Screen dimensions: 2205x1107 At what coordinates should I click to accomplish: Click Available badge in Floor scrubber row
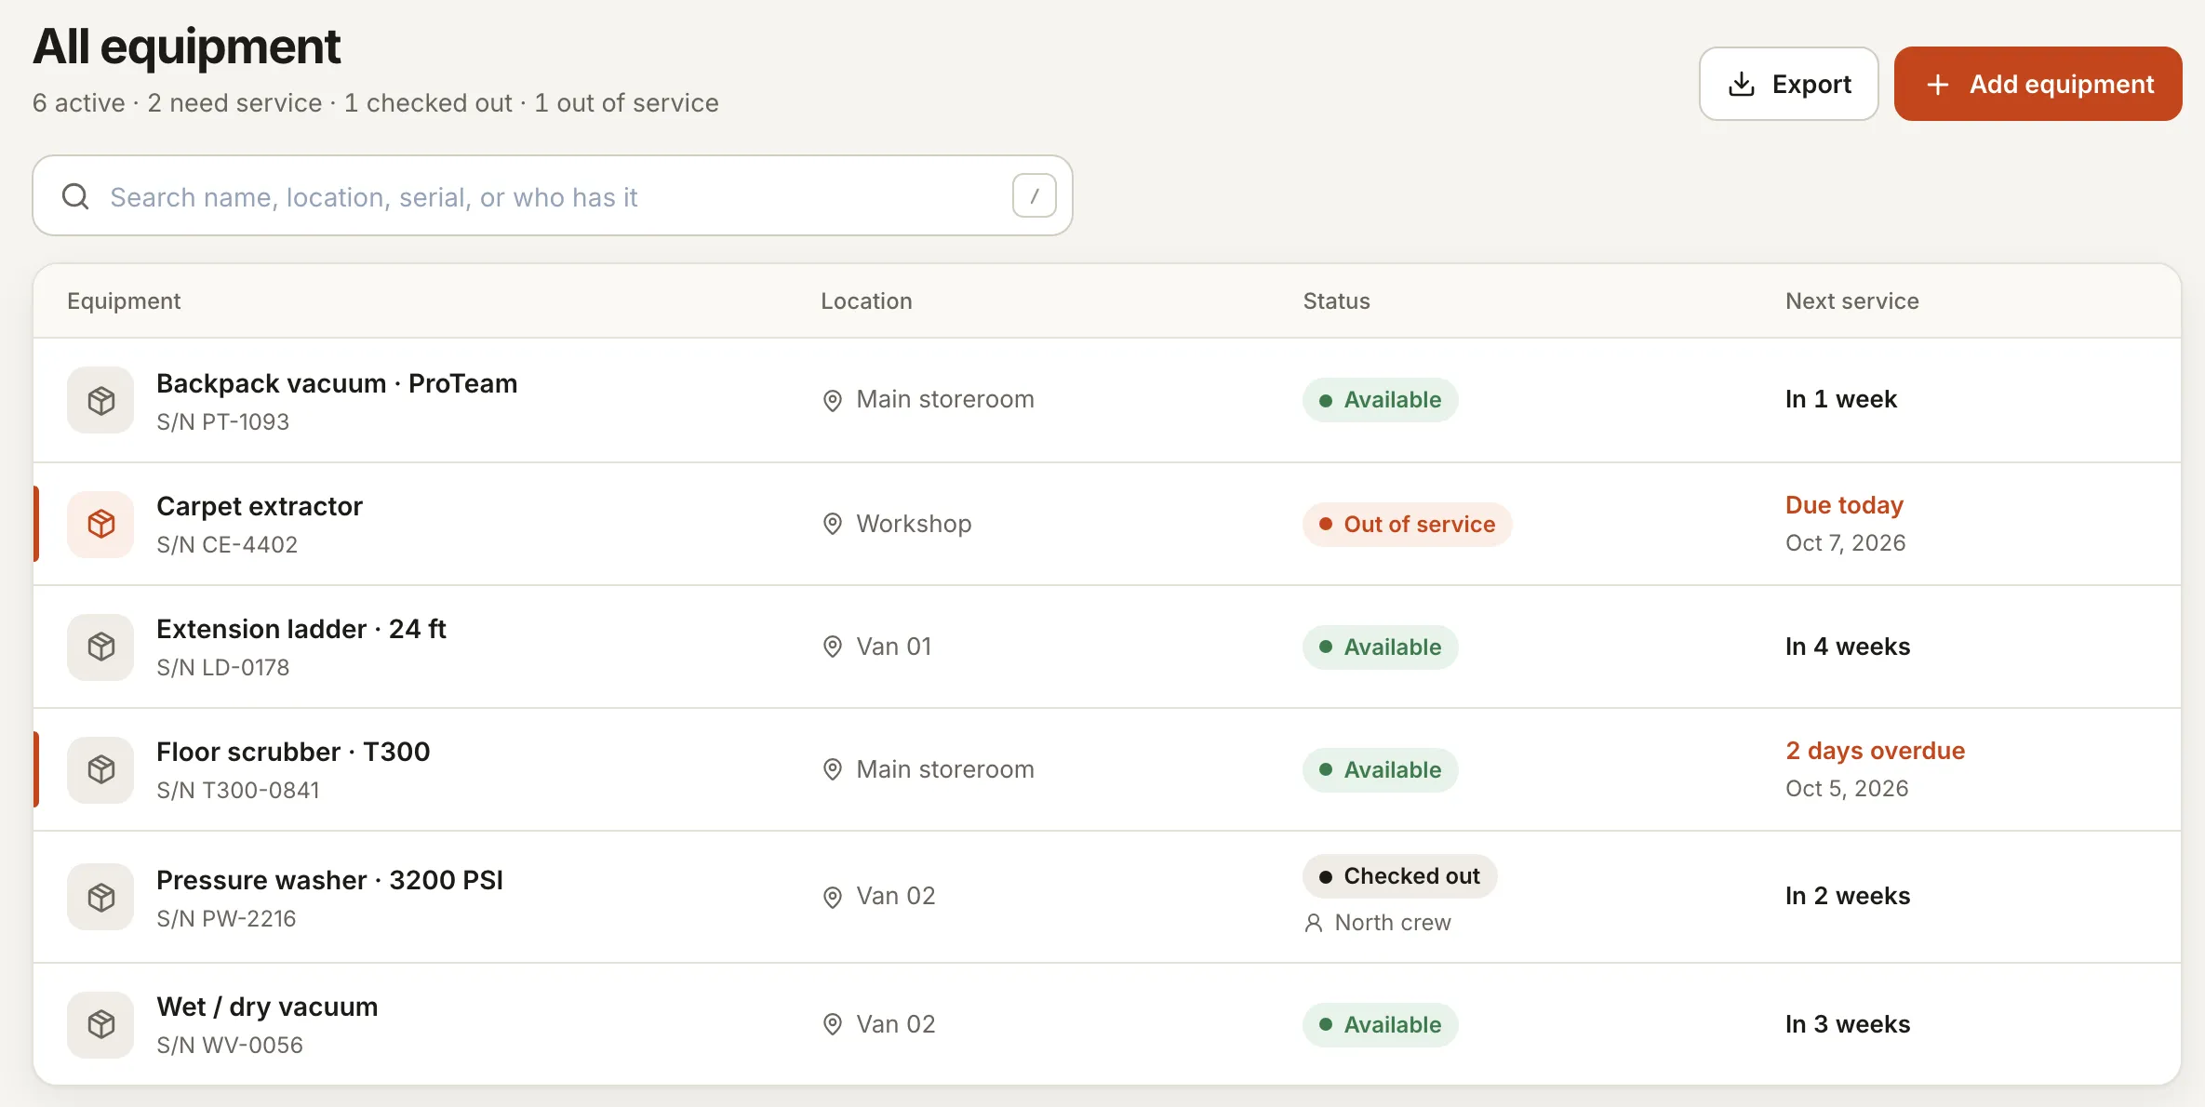[x=1380, y=769]
